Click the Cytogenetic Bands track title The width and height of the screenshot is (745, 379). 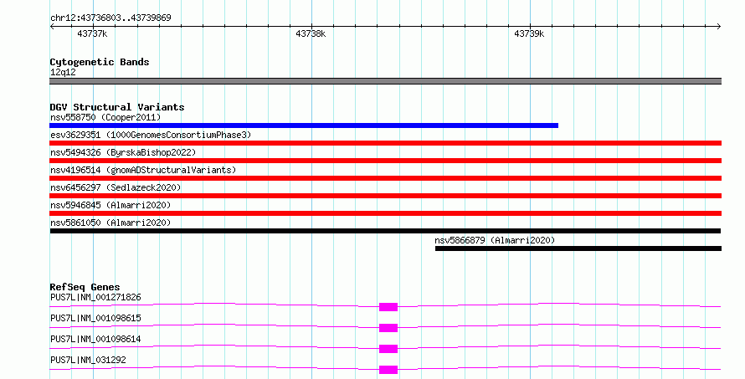[100, 62]
